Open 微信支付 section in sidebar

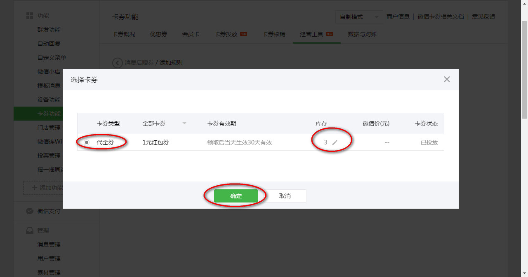click(49, 211)
